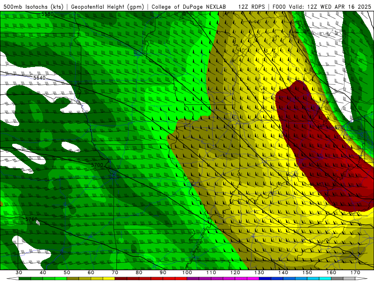Click the "500mb Isotachs (kts)" title text
374x281 pixels.
tap(33, 7)
